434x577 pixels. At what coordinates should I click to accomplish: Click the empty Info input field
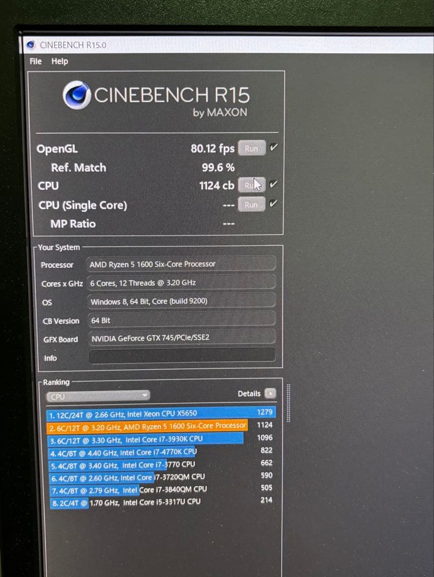coord(182,356)
